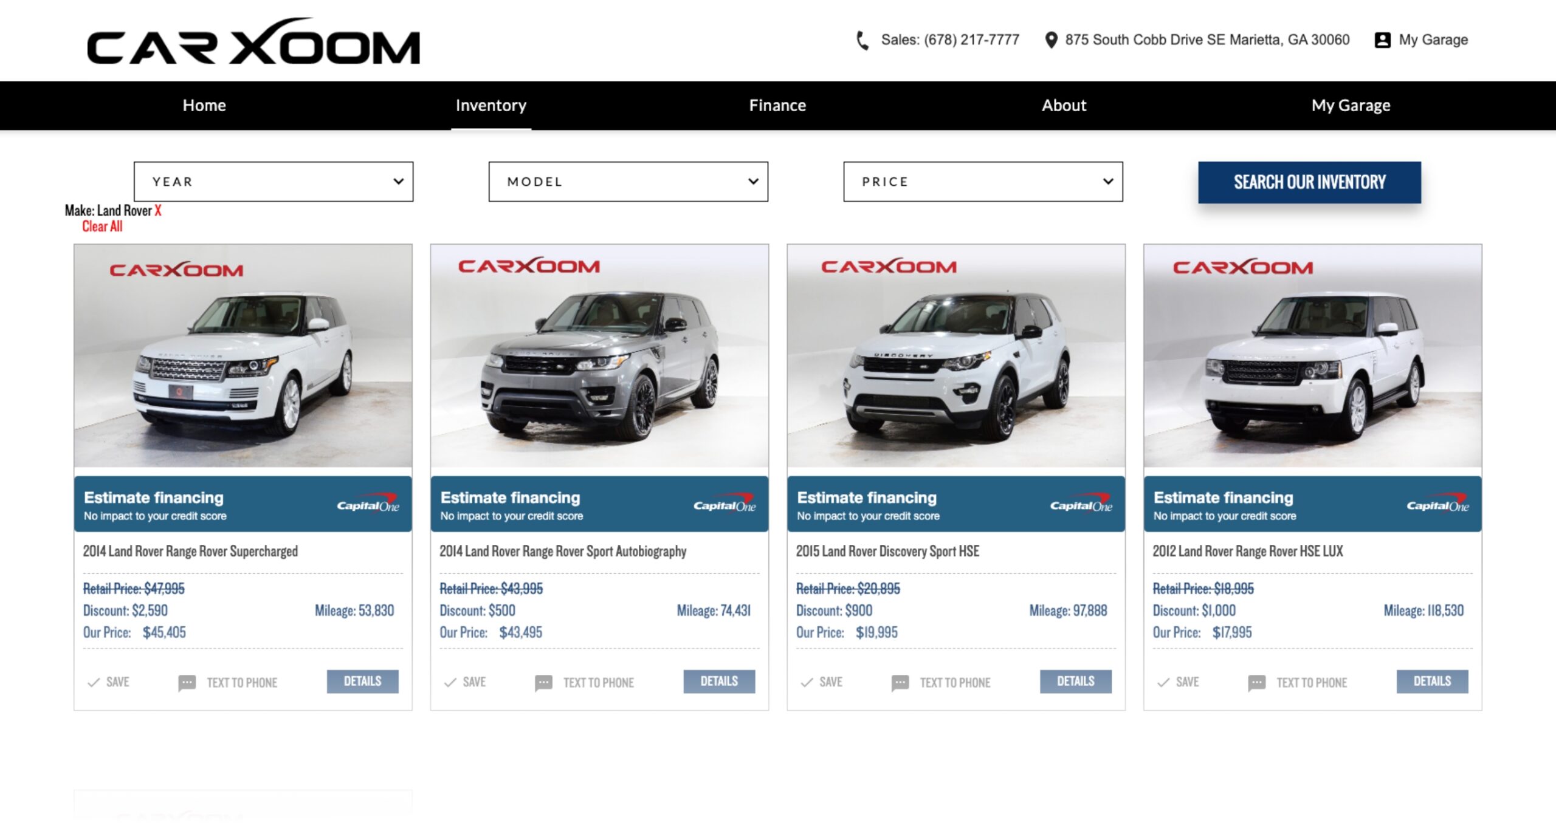Click the SAVE checkmark on the 2014 Range Rover Supercharged
The width and height of the screenshot is (1556, 823).
pyautogui.click(x=94, y=682)
